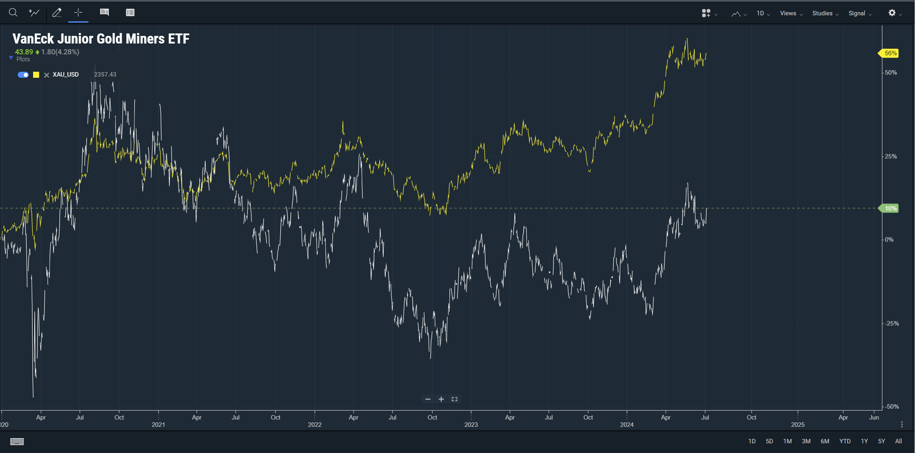Click the fullscreen expand icon
The height and width of the screenshot is (453, 915).
point(455,399)
